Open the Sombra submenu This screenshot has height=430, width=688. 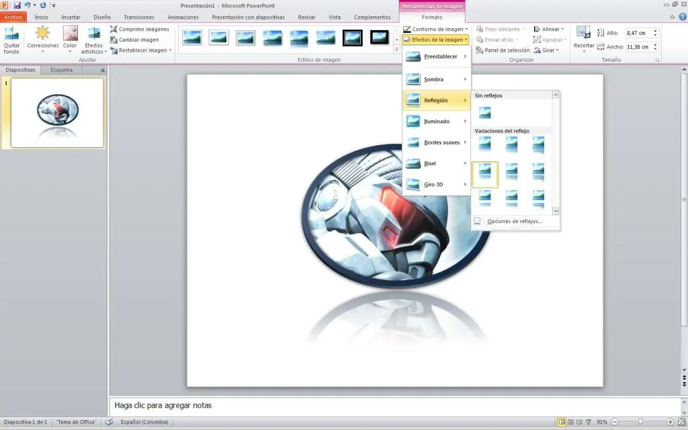[x=436, y=79]
